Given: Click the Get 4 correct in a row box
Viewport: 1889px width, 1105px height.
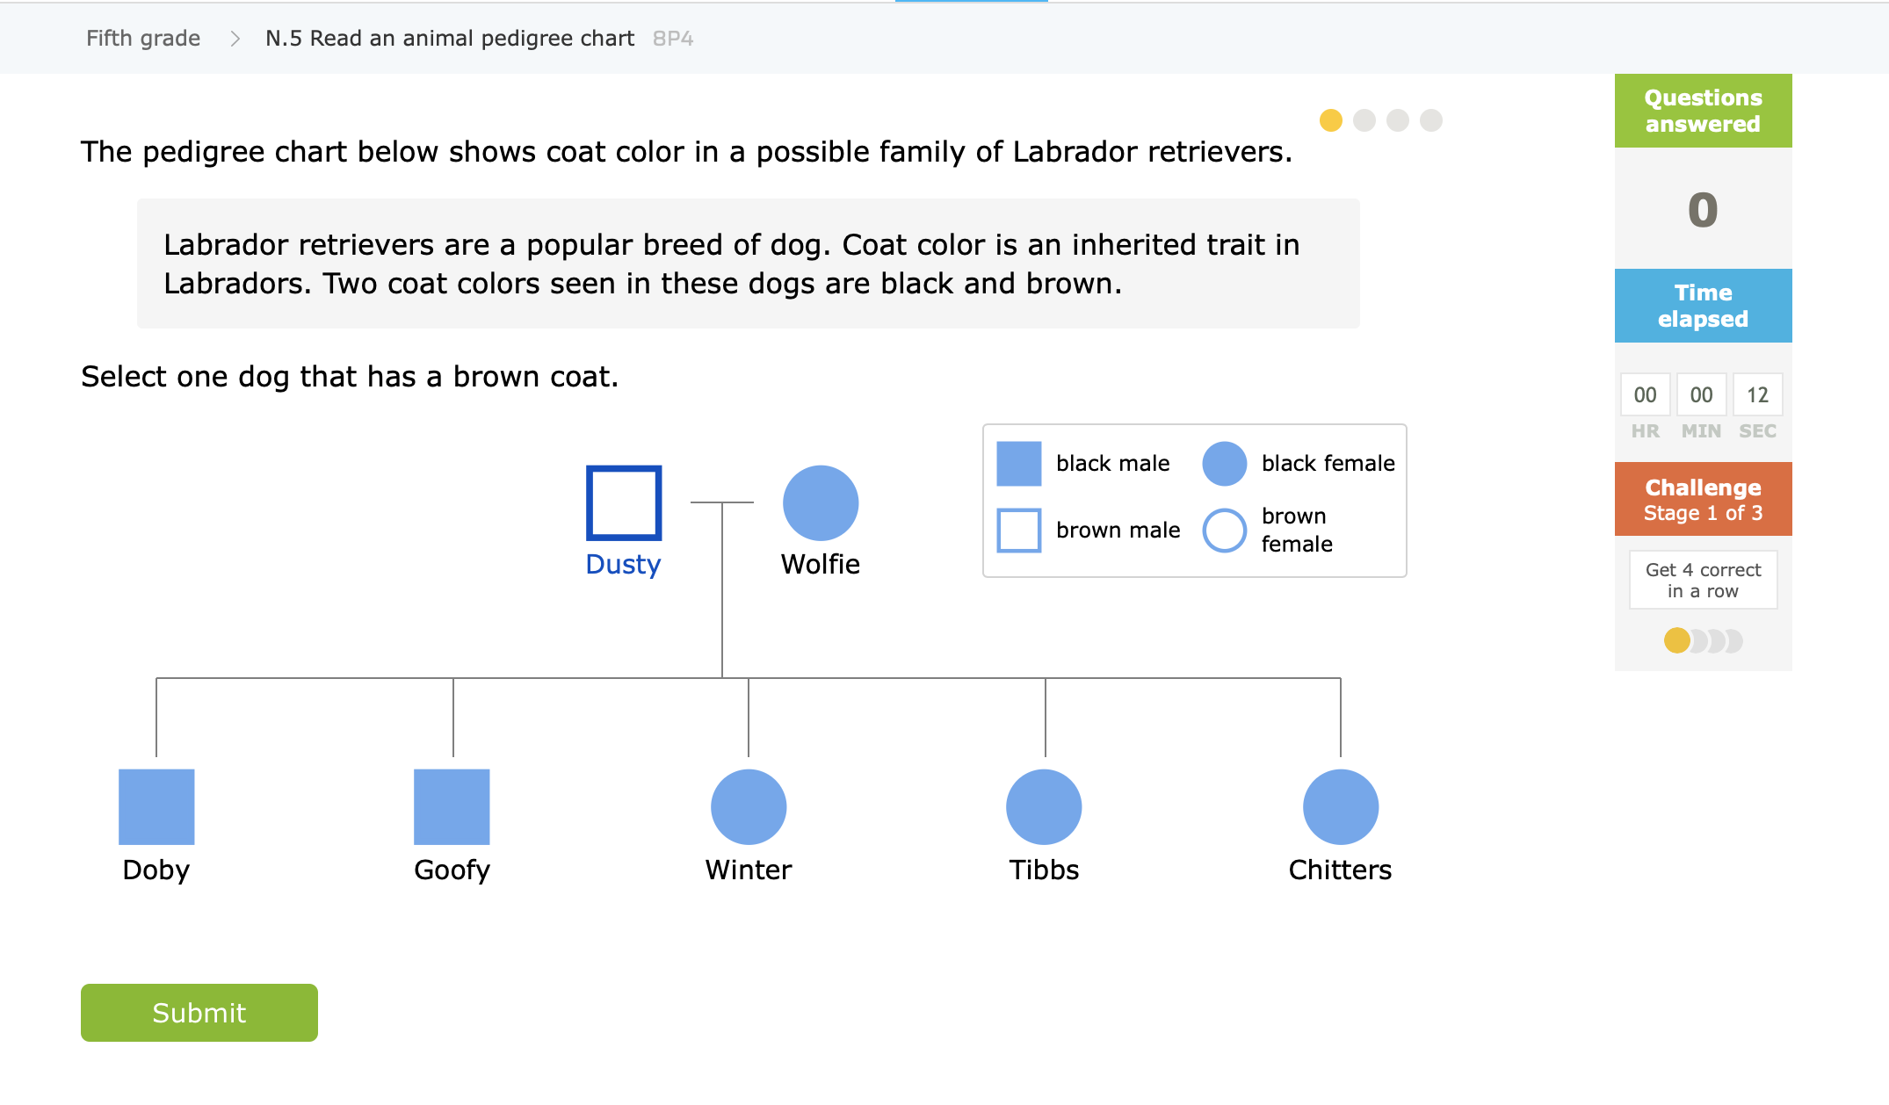Looking at the screenshot, I should [1703, 580].
